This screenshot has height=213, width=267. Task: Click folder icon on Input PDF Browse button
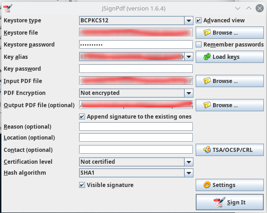[x=207, y=81]
